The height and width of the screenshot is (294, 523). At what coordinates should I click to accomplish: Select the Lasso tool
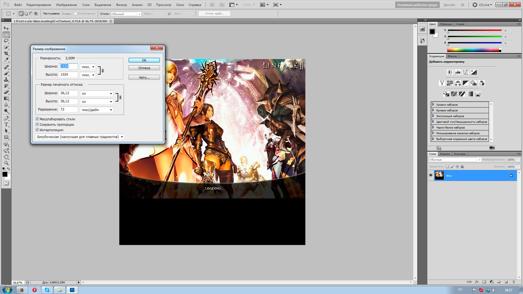coord(6,41)
